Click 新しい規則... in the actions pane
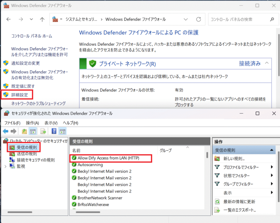Image resolution: width=280 pixels, height=223 pixels. coord(234,159)
